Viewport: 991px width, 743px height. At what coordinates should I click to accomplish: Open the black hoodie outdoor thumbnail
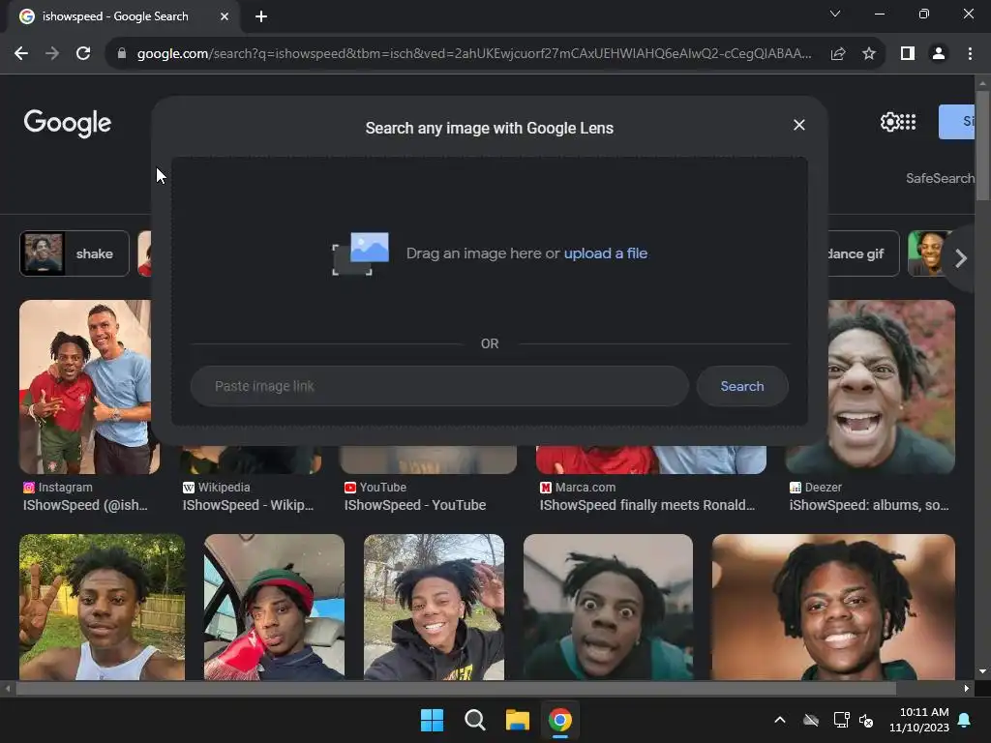coord(435,608)
